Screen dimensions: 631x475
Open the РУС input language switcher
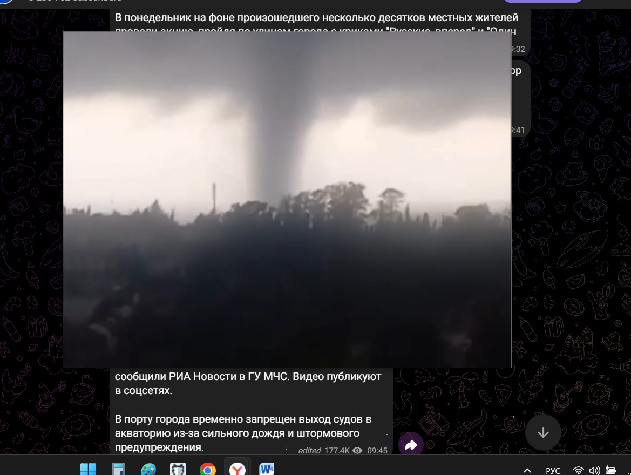coord(553,470)
